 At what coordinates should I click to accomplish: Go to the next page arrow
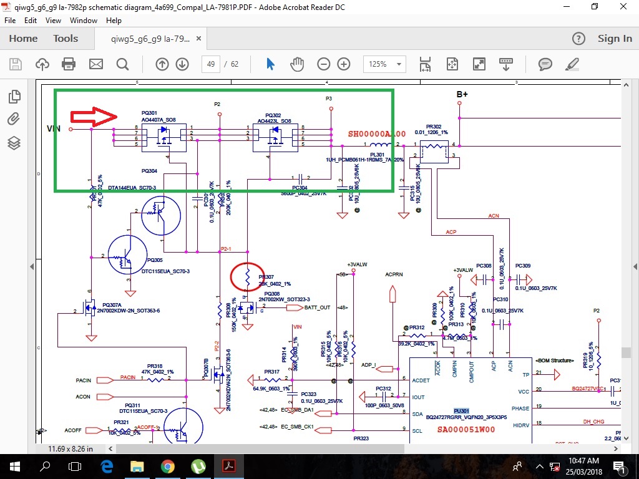coord(182,64)
